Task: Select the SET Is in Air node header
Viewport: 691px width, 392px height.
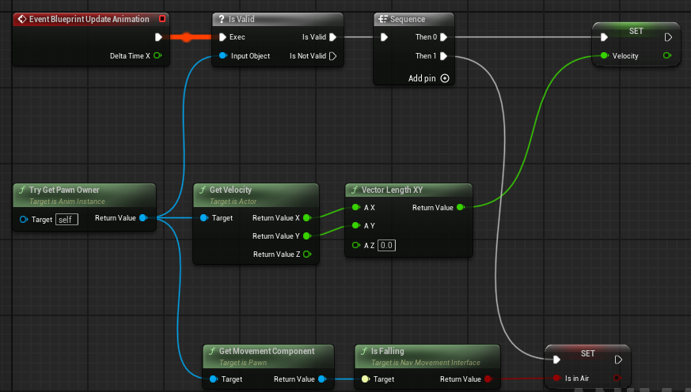Action: point(587,354)
